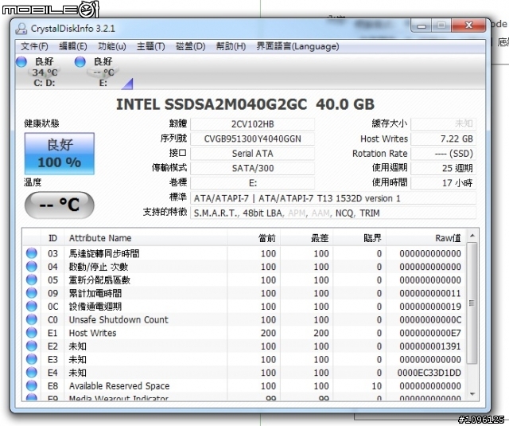Click the status dot of row E8
Screen dimensions: 509x426
pos(32,386)
